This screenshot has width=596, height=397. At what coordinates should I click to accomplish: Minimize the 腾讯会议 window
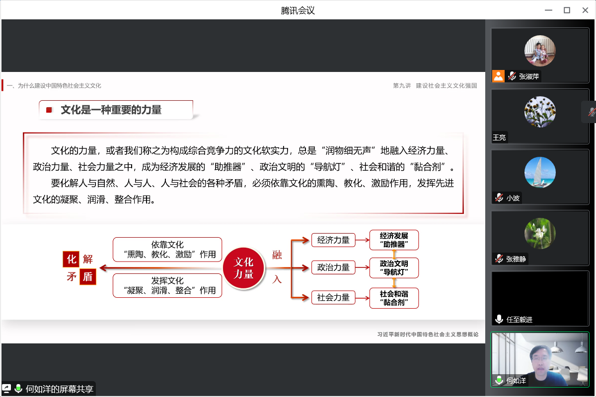[548, 10]
